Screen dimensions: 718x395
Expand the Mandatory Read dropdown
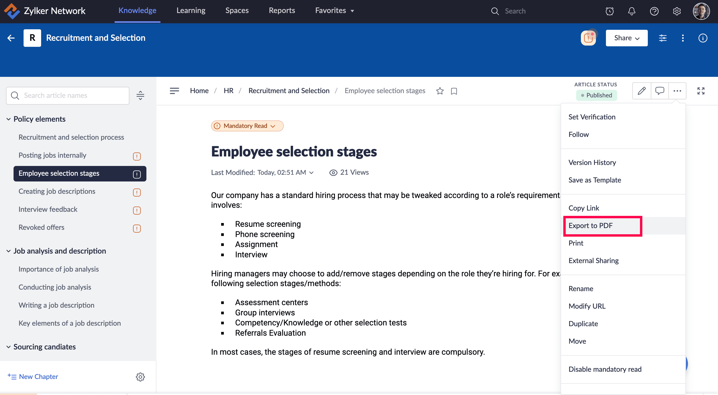click(247, 126)
